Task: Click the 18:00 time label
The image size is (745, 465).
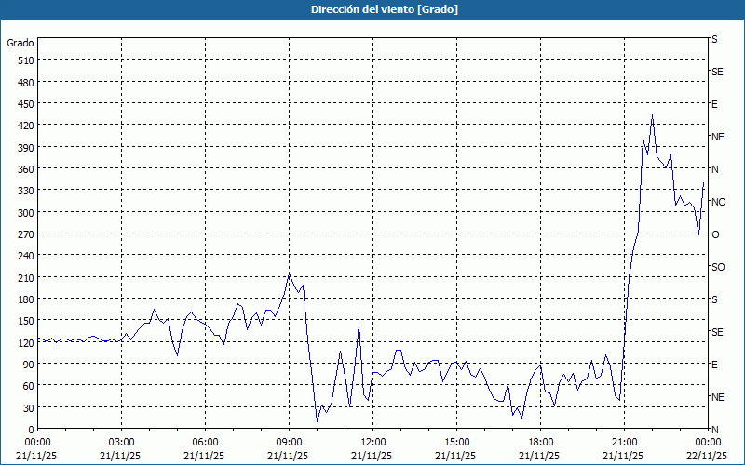Action: 540,442
